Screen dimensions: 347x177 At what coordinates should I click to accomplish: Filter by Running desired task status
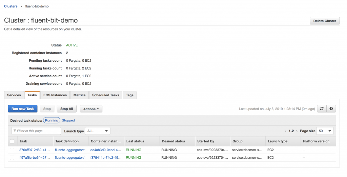pyautogui.click(x=52, y=120)
